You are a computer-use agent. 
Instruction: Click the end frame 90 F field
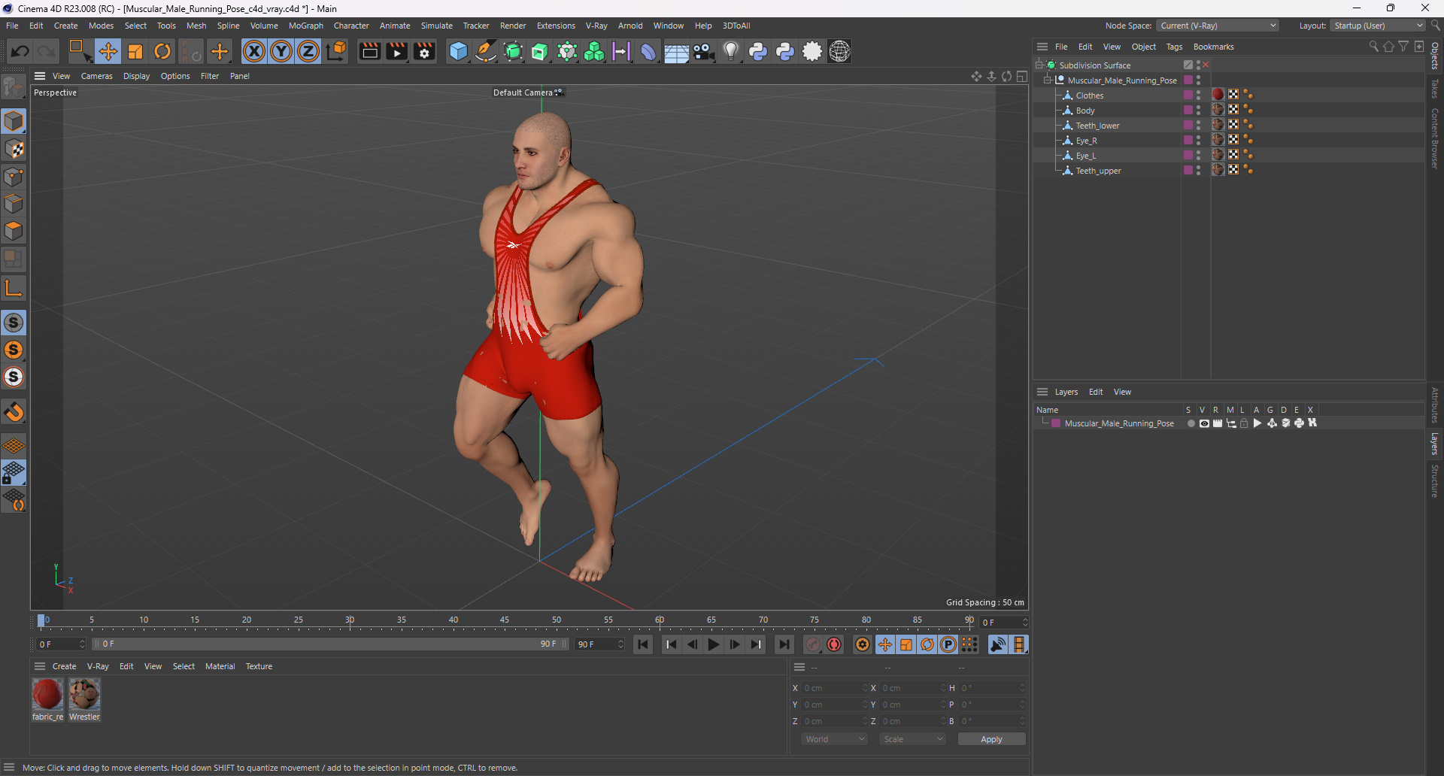599,644
